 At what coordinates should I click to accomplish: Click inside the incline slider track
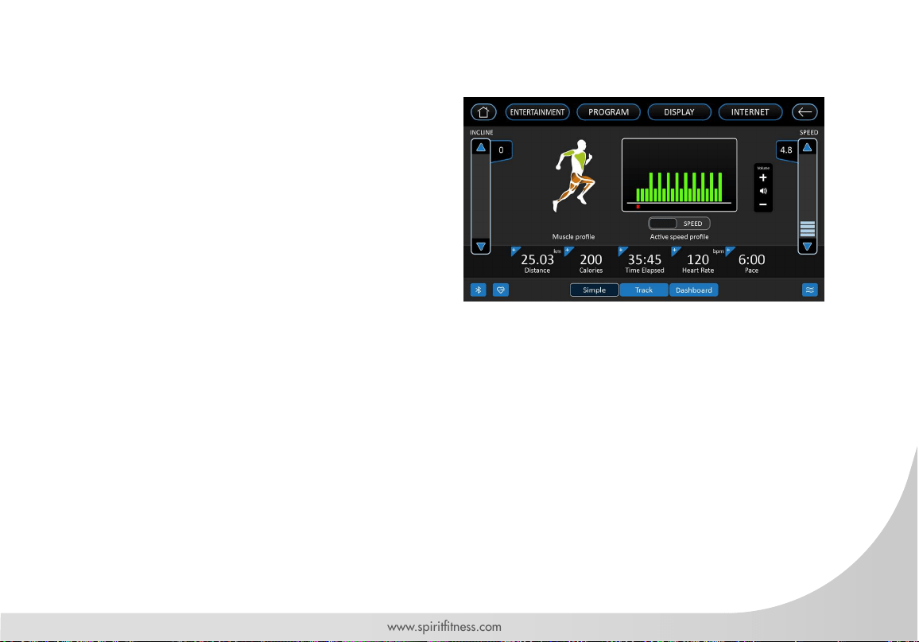[x=481, y=197]
